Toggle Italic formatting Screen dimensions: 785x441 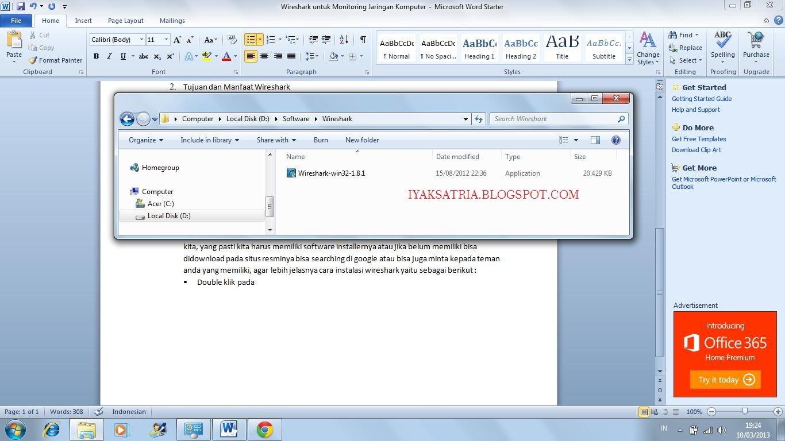click(109, 56)
